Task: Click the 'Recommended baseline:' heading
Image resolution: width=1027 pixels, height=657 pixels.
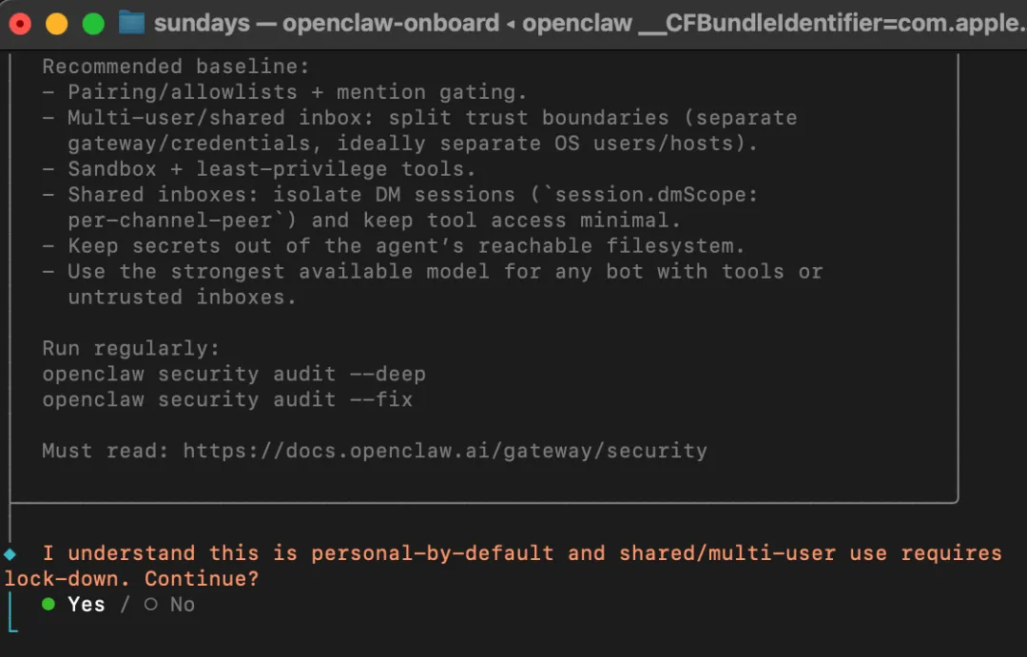Action: (x=176, y=67)
